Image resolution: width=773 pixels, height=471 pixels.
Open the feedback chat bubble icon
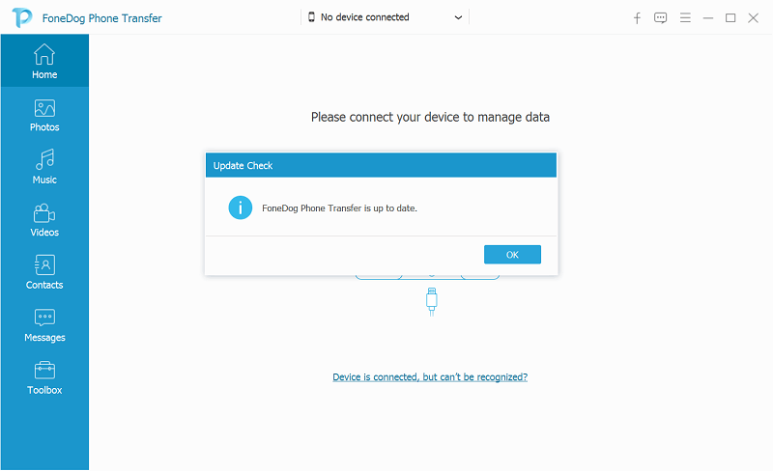click(x=660, y=18)
